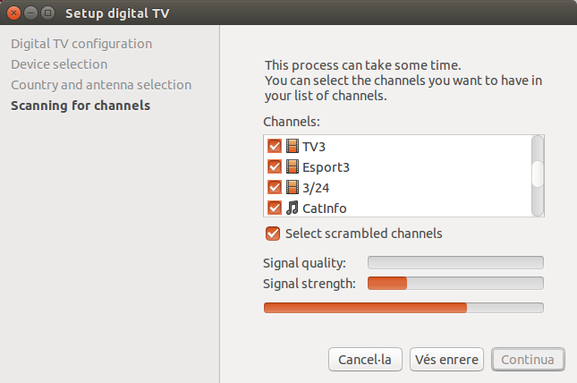This screenshot has height=383, width=577.
Task: Click the TV3 video channel icon
Action: click(293, 146)
